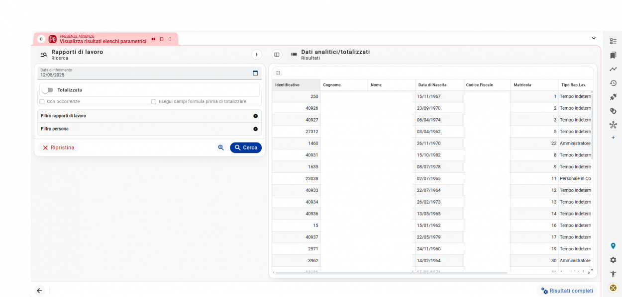Toggle the side panel layout icon
This screenshot has height=297, width=622.
pyautogui.click(x=277, y=55)
